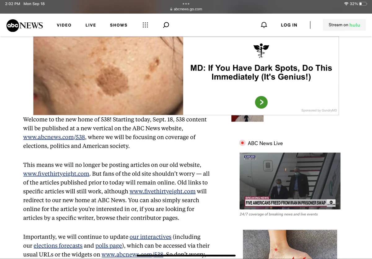Click the 24/7 coverage caption text
The height and width of the screenshot is (259, 372).
pyautogui.click(x=279, y=214)
